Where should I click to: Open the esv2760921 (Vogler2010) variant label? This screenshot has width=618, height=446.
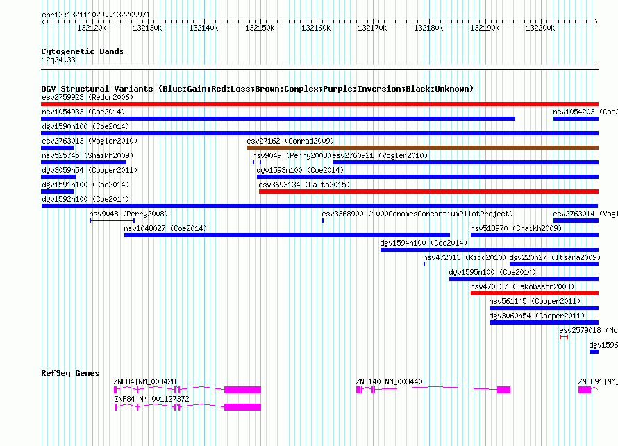(380, 155)
